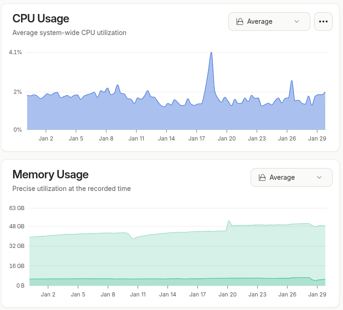Click the Memory Usage card title
The height and width of the screenshot is (310, 343).
point(50,175)
